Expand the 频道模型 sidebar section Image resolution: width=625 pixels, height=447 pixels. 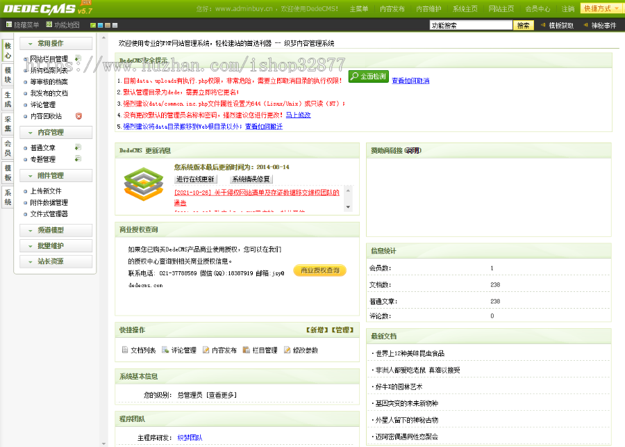[x=56, y=230]
